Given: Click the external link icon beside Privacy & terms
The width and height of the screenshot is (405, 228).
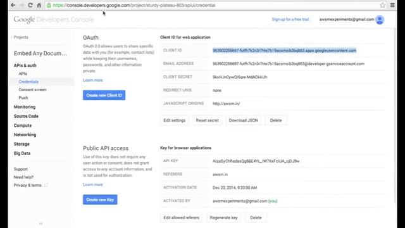Looking at the screenshot, I should pyautogui.click(x=46, y=185).
